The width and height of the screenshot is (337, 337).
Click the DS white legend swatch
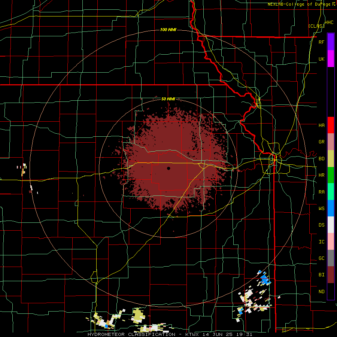point(331,225)
